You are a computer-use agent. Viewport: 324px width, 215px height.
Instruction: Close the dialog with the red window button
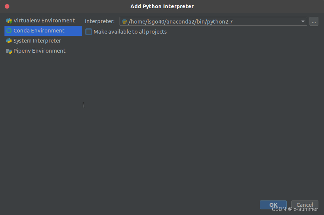pos(7,6)
